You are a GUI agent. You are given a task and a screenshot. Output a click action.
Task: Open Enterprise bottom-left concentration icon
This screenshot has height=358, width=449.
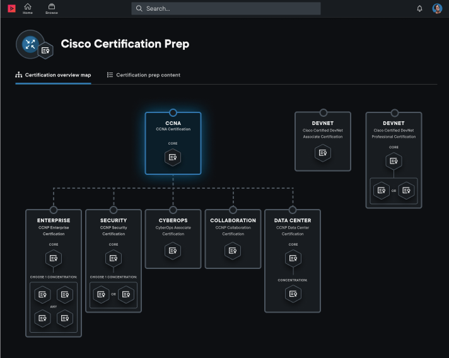pos(42,318)
